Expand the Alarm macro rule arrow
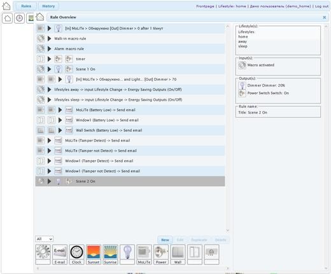Screen dimensions: 331x274 pos(49,48)
